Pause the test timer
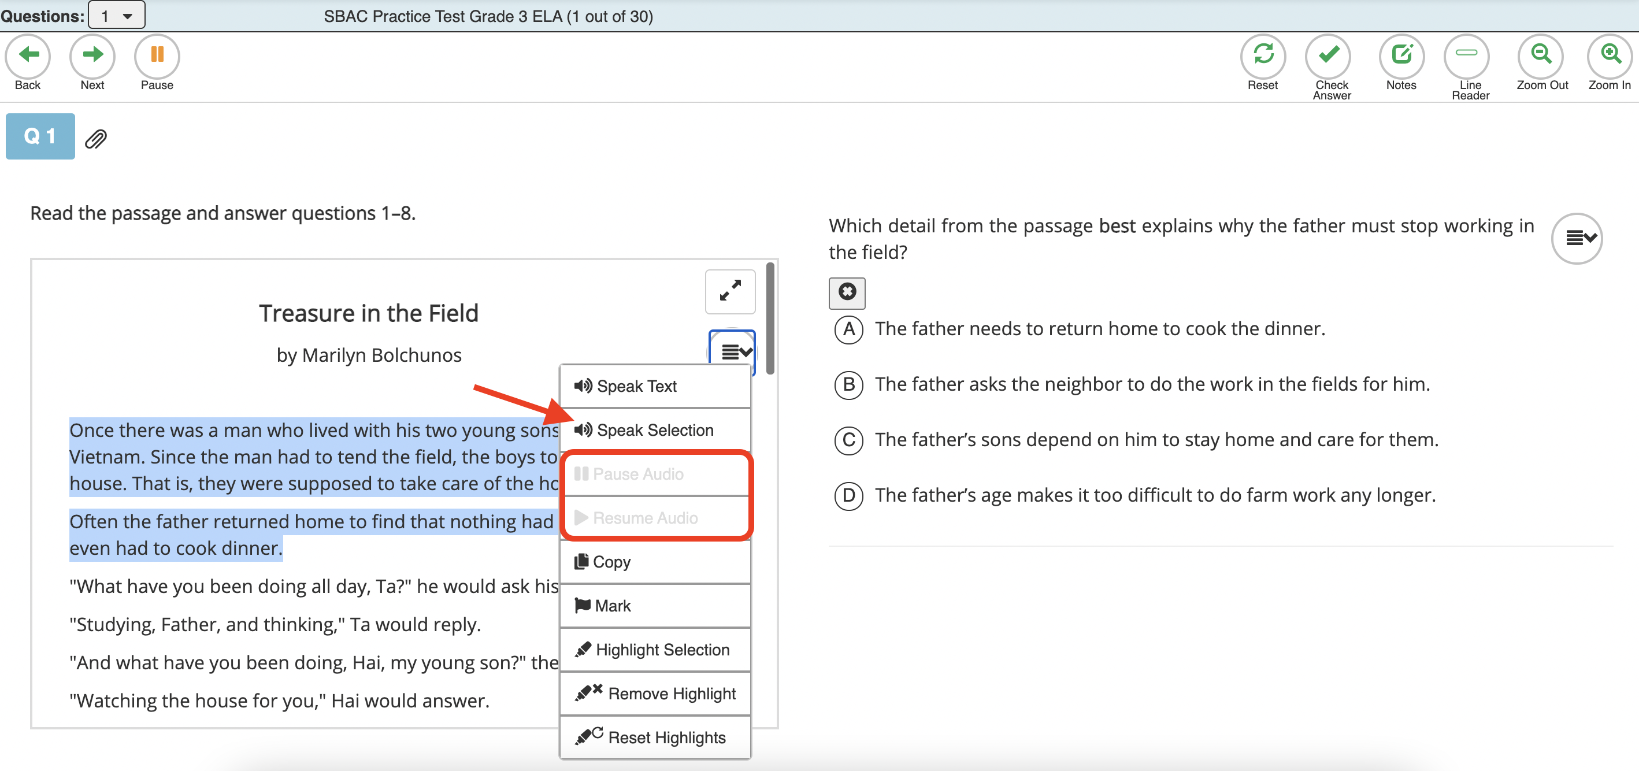 (x=157, y=56)
